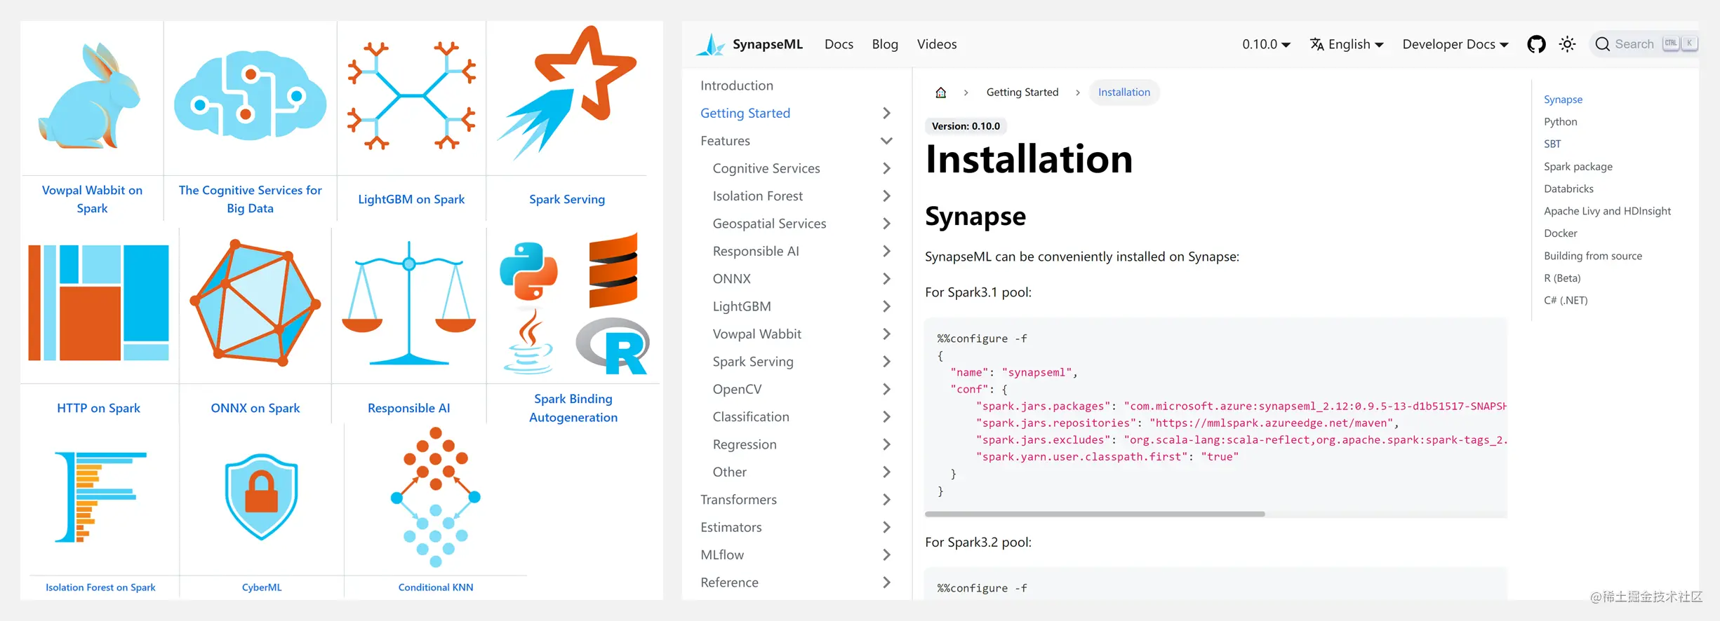Screen dimensions: 1720x621
Task: Jump to Building from source section
Action: (1592, 256)
